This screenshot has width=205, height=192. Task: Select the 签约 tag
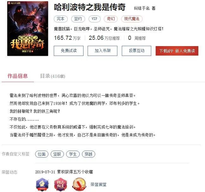click(x=78, y=19)
